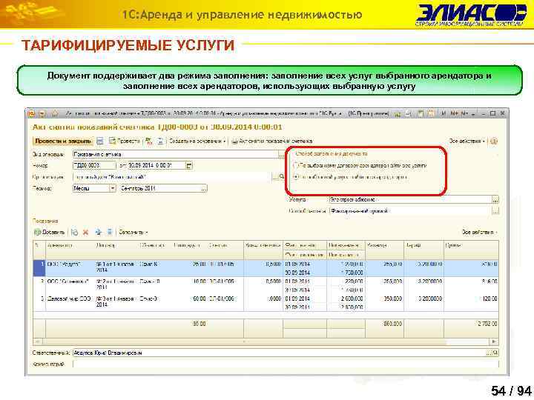Click the Номер input field

[94, 166]
